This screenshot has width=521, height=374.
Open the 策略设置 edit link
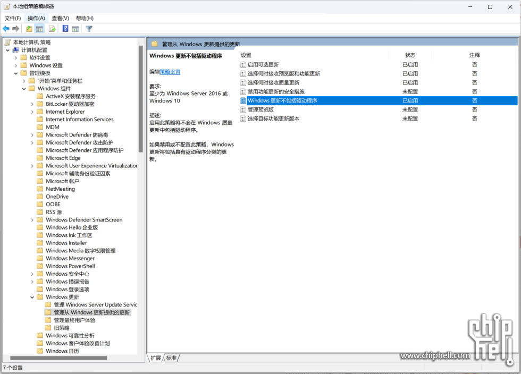click(170, 72)
